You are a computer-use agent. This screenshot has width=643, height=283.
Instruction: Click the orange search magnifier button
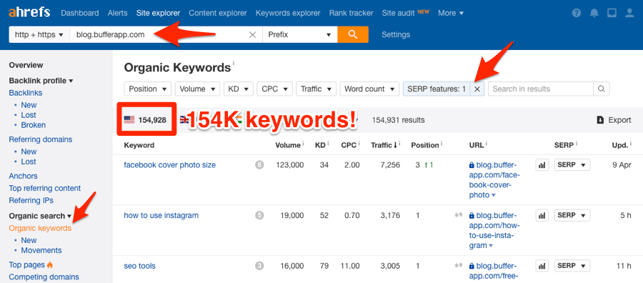[x=353, y=34]
